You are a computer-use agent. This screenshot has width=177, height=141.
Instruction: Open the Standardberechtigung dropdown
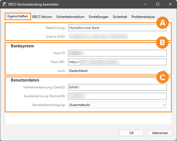[x=117, y=105]
